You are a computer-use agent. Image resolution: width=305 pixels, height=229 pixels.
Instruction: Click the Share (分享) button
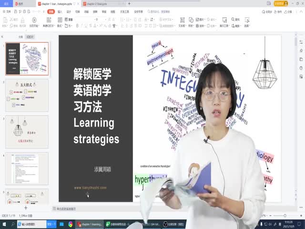pyautogui.click(x=288, y=12)
